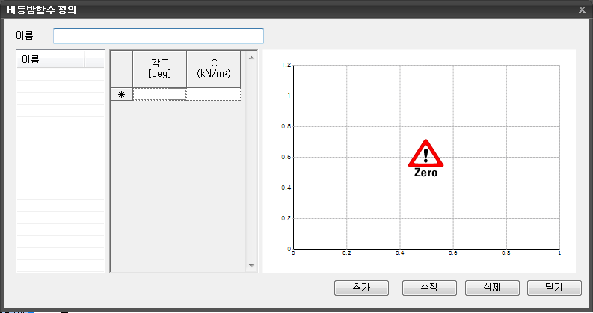Click the empty 각도 cell in new row
The height and width of the screenshot is (313, 593).
tap(159, 95)
